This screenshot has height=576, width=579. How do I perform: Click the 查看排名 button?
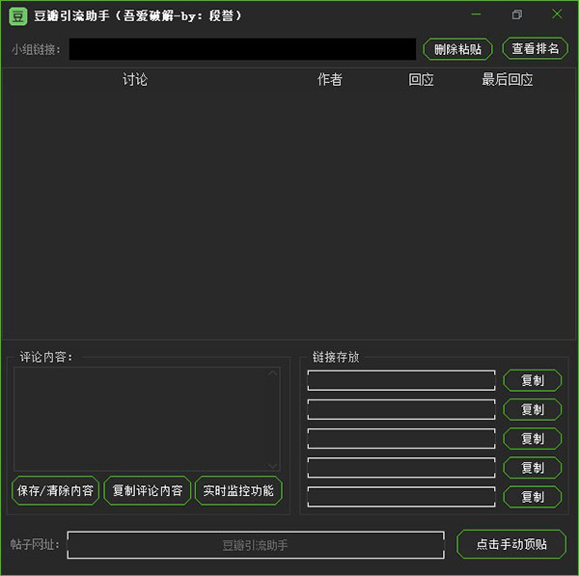point(535,48)
